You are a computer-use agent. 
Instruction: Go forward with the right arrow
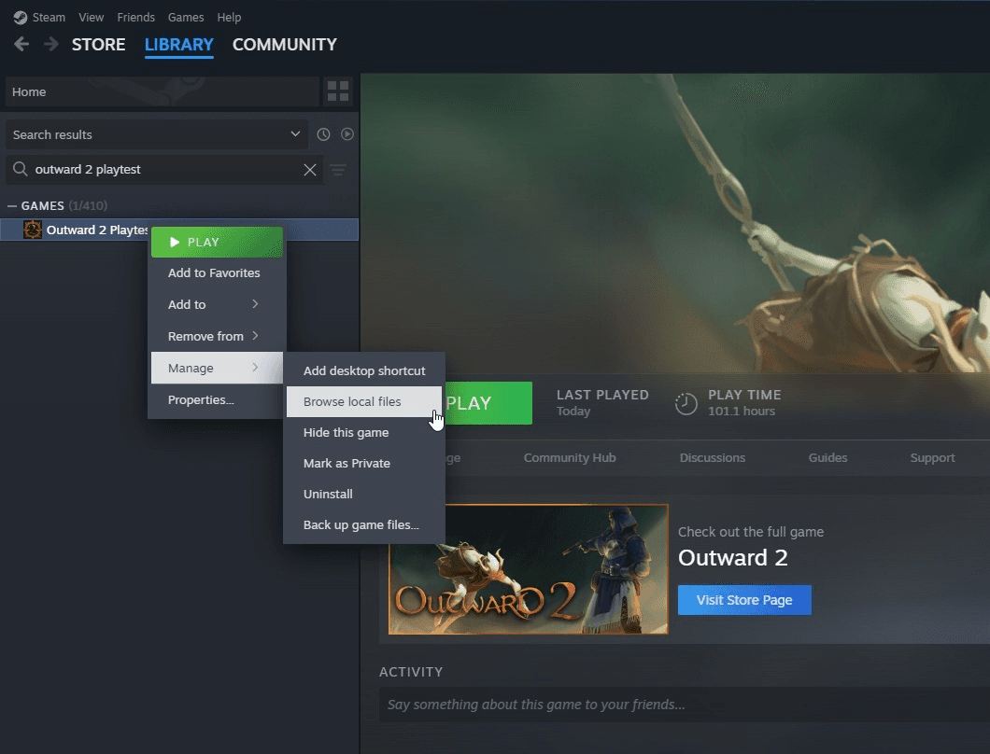(51, 44)
